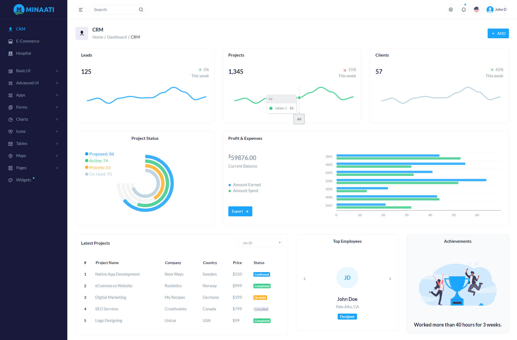Open E-Commerce in the sidebar

coord(27,41)
